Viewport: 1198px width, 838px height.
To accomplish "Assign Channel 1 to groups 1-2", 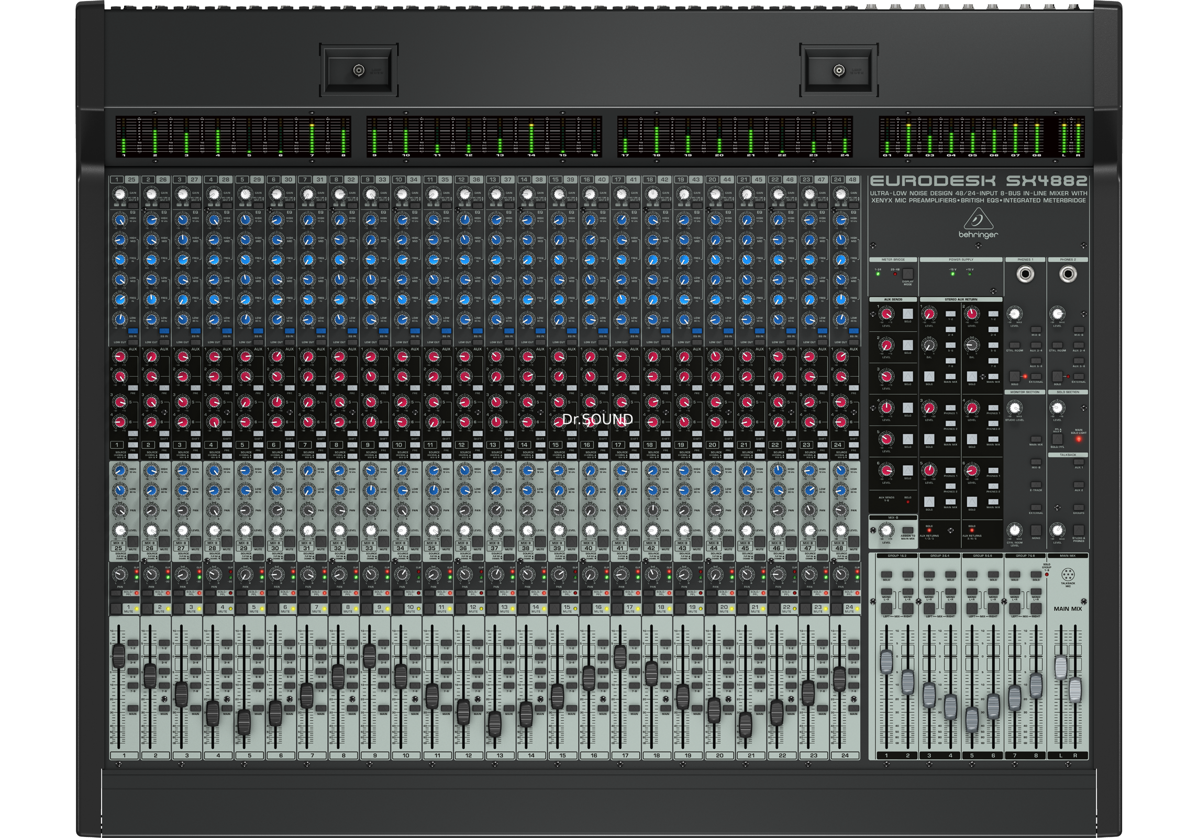I will [x=133, y=643].
